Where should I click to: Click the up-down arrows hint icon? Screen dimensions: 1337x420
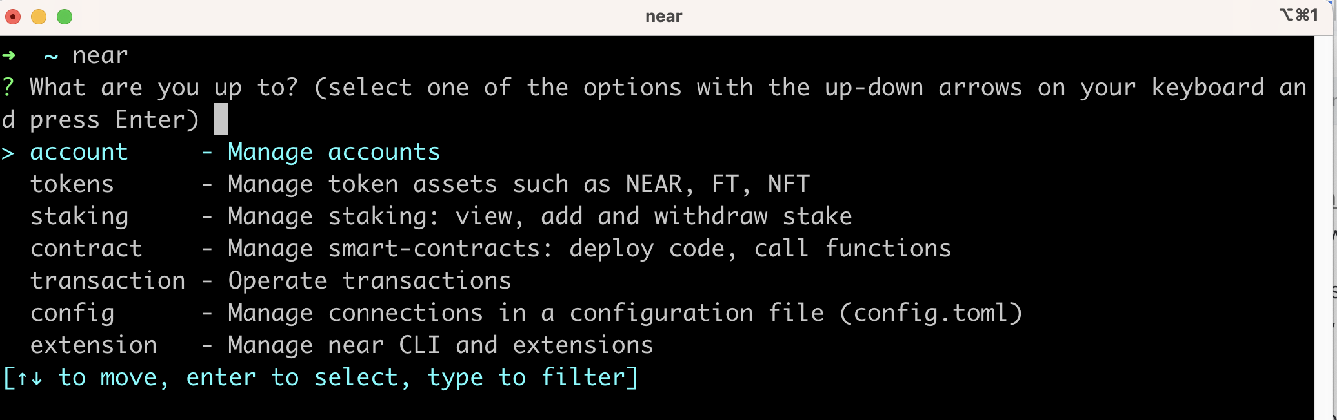click(30, 378)
